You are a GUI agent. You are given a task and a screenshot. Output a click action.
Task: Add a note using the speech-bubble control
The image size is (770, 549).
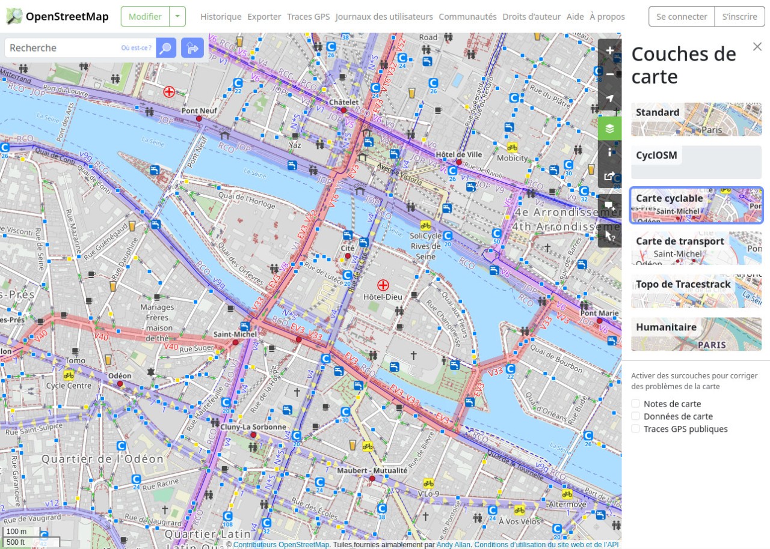(610, 205)
